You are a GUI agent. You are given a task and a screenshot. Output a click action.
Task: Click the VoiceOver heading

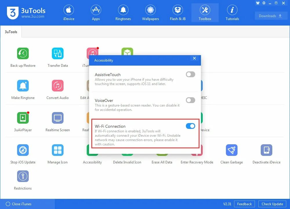coord(104,100)
